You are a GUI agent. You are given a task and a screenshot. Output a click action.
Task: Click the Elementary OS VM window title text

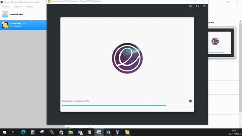point(76,1)
